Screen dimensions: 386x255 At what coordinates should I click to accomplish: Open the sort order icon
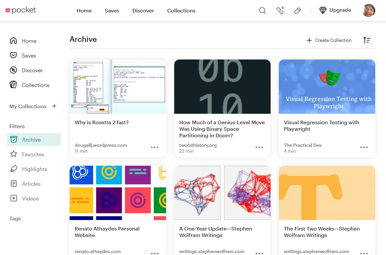click(367, 40)
